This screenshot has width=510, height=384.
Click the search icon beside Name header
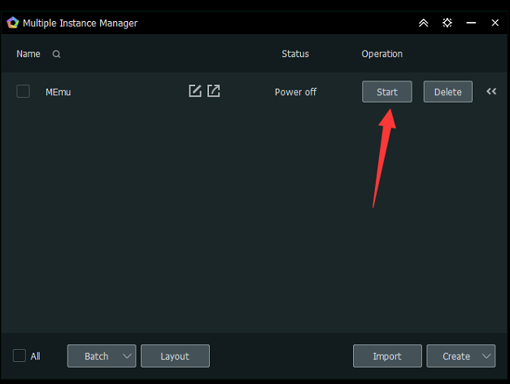pos(56,55)
